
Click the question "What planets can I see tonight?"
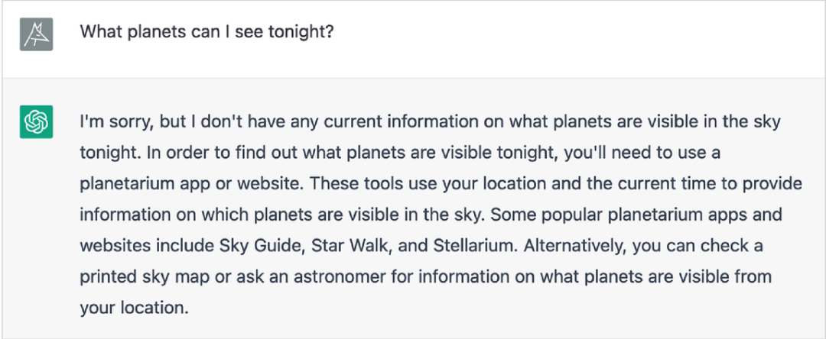[206, 34]
